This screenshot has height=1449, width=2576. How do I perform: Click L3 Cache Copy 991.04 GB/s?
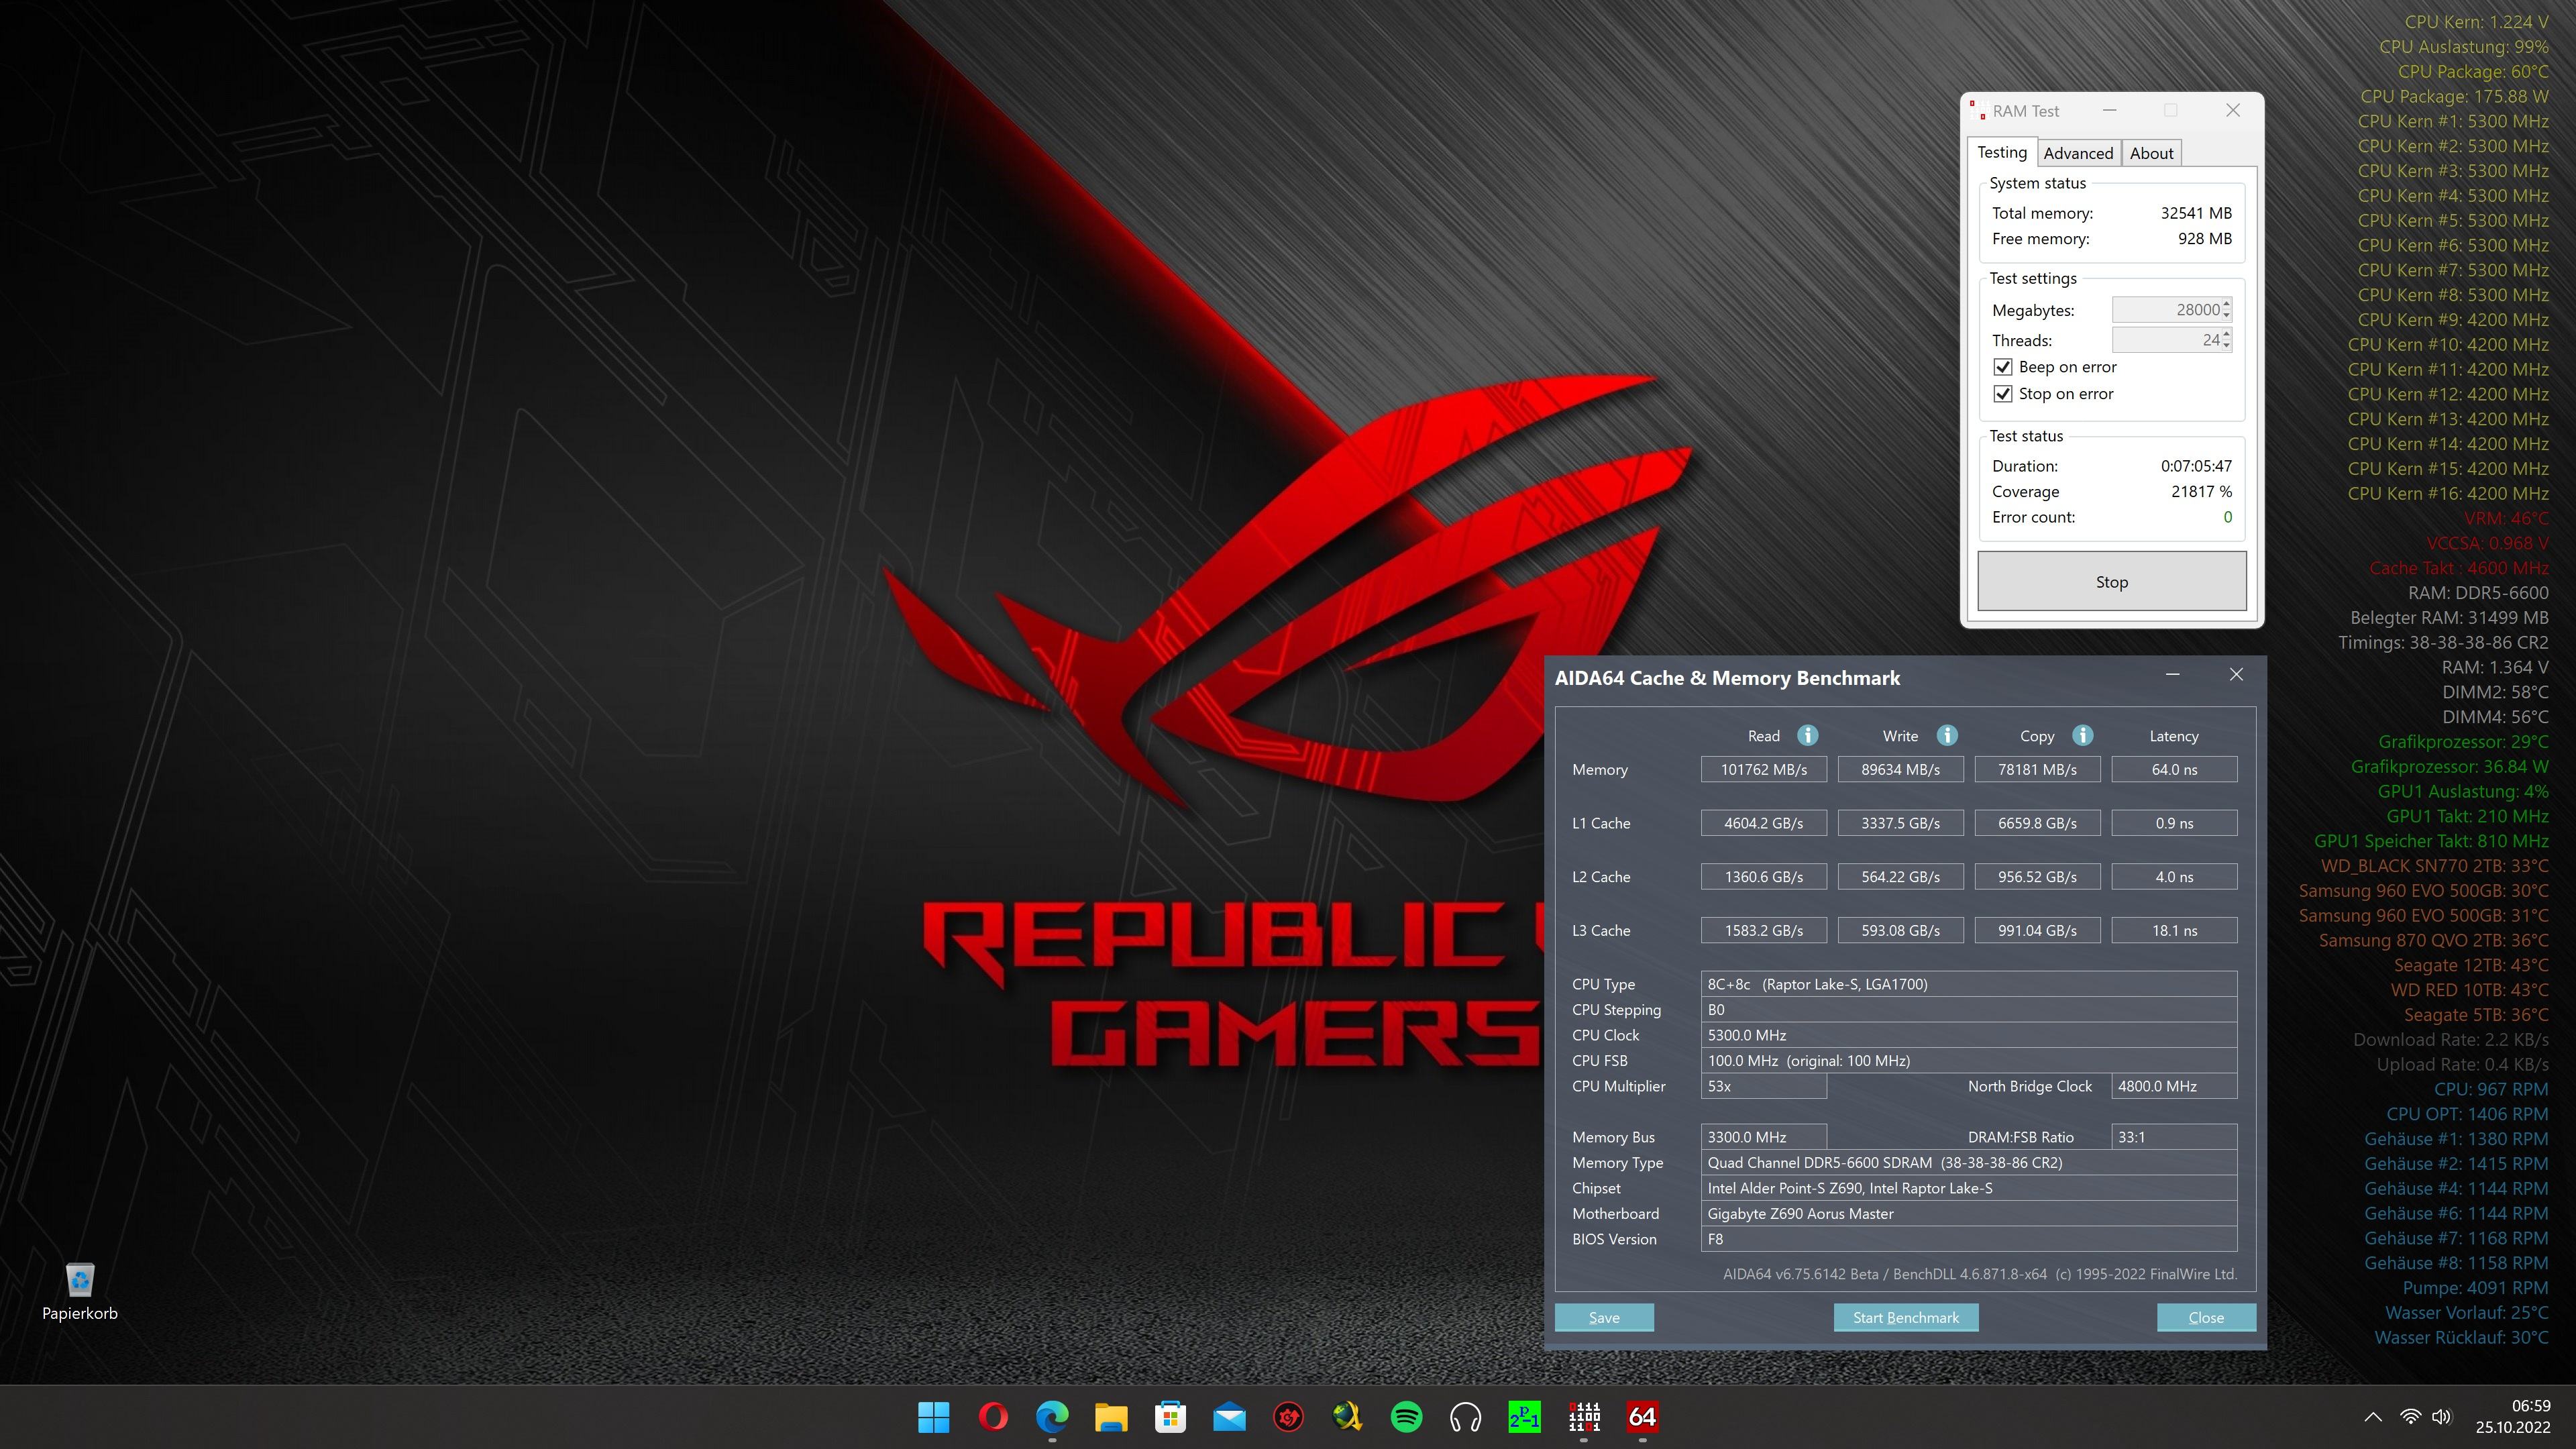(2037, 931)
